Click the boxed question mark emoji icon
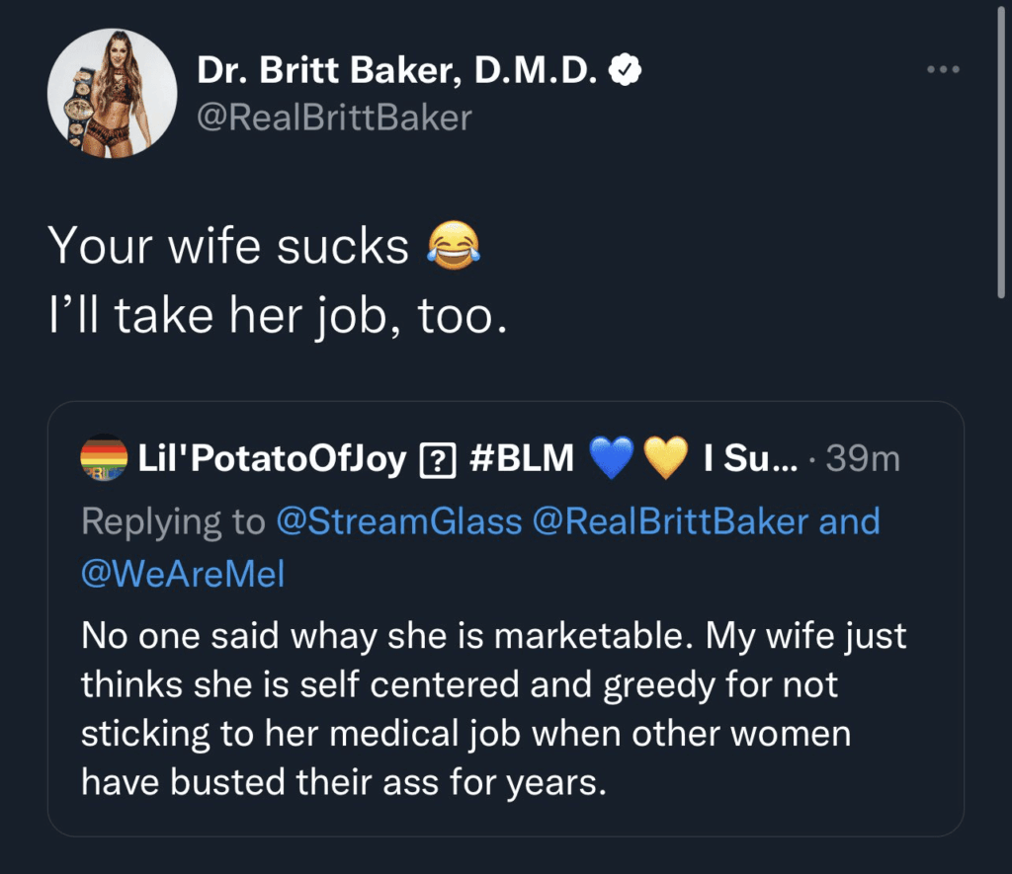Viewport: 1012px width, 874px height. tap(436, 460)
